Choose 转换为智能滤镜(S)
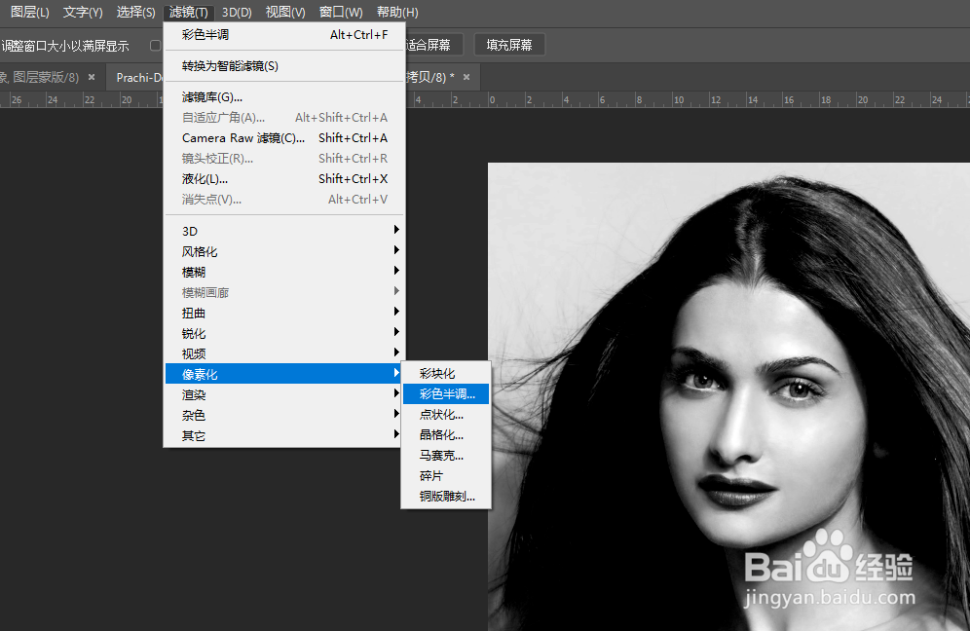The height and width of the screenshot is (631, 970). [284, 66]
